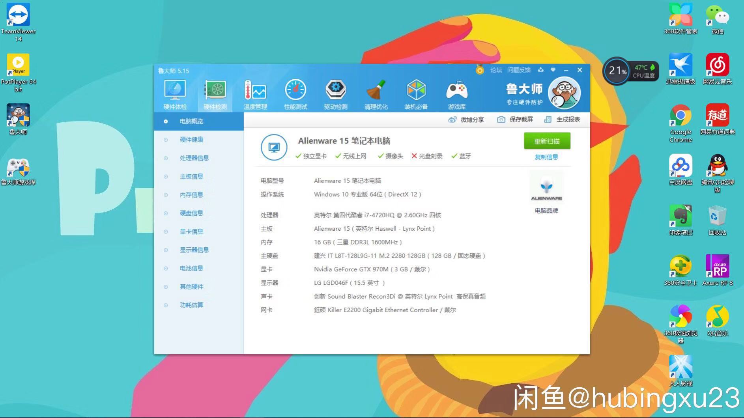
Task: Open the 游戏库 game library in the toolbar
Action: click(457, 95)
